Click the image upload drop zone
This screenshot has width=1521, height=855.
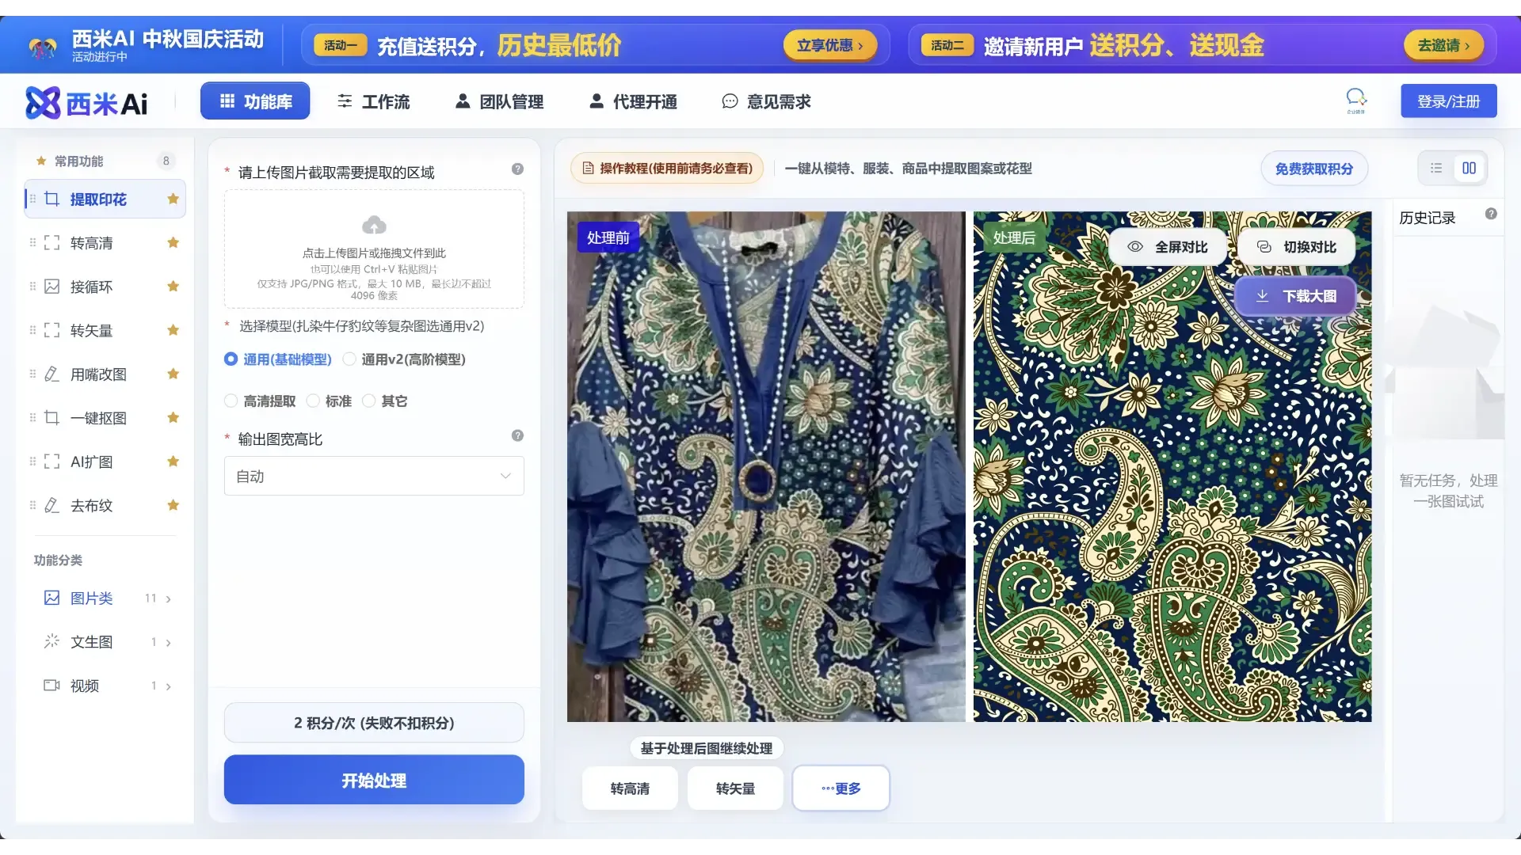(374, 249)
